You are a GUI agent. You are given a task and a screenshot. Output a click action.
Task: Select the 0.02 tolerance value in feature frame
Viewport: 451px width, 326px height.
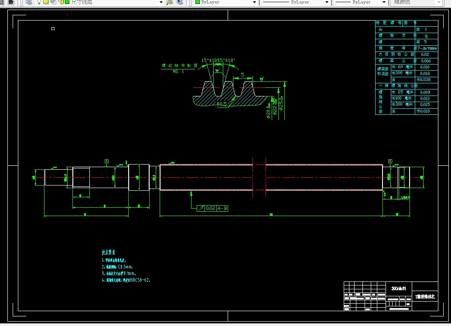[211, 208]
